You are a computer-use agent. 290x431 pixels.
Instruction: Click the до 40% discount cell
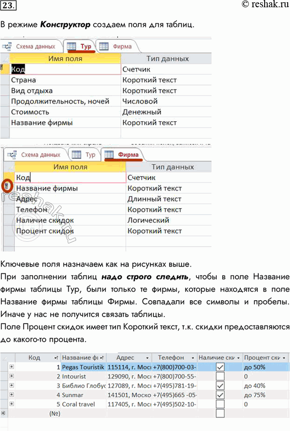[266, 386]
